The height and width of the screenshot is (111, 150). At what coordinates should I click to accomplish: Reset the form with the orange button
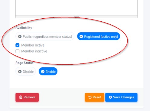click(x=95, y=97)
